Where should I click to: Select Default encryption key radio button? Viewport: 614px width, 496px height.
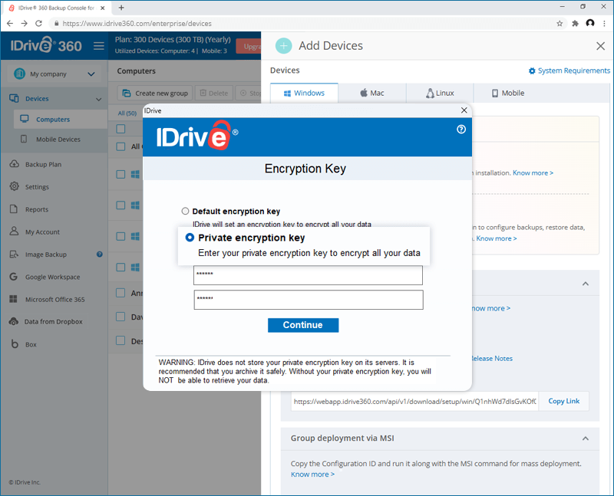[185, 212]
